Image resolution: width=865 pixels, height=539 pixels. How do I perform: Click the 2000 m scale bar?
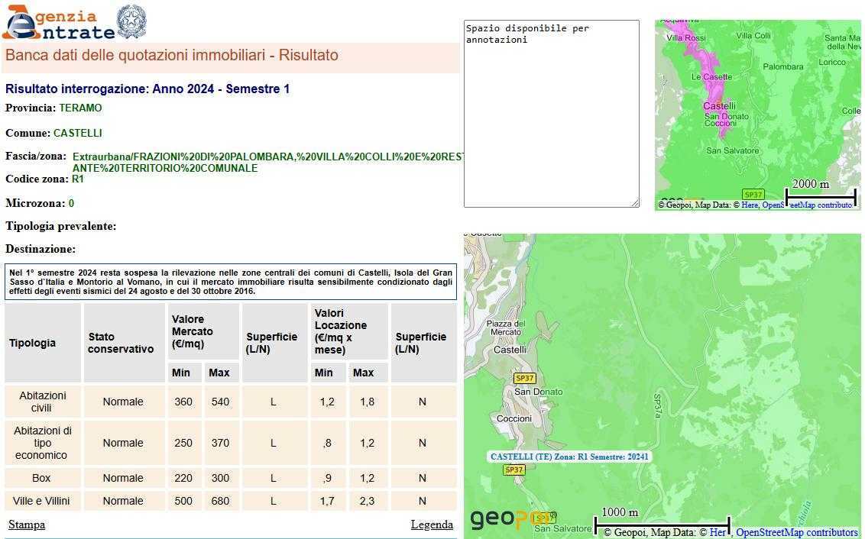click(x=820, y=192)
